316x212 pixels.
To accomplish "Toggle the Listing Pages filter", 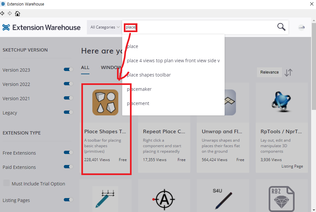I will point(68,200).
